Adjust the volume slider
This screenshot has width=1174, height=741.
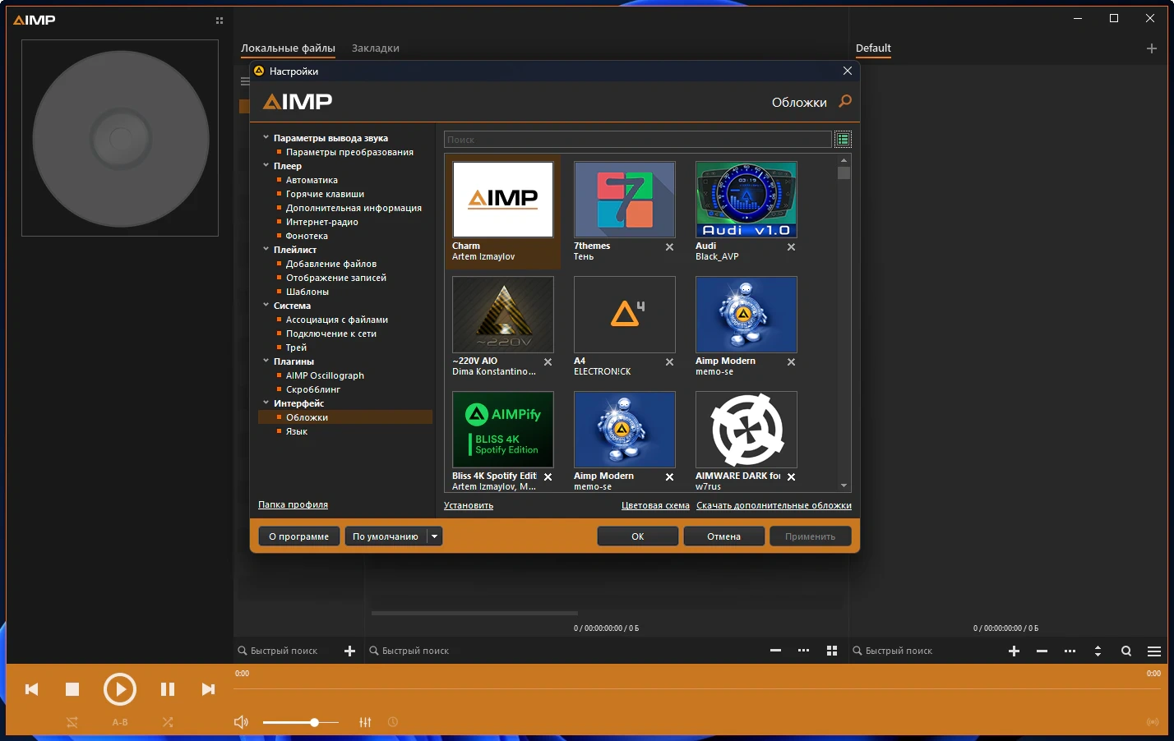[x=301, y=722]
